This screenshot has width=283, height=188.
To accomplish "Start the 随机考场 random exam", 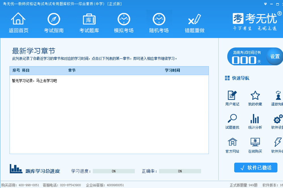I will click(159, 19).
